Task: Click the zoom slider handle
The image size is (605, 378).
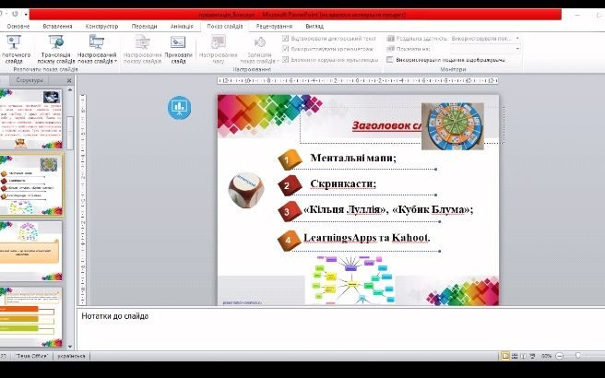Action: pos(579,356)
